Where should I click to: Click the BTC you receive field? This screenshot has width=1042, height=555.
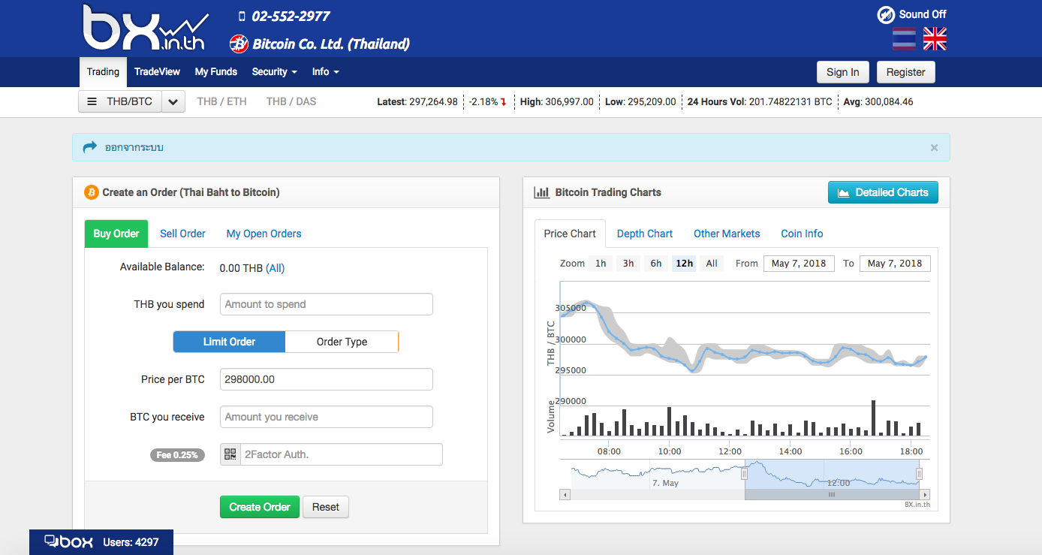327,417
